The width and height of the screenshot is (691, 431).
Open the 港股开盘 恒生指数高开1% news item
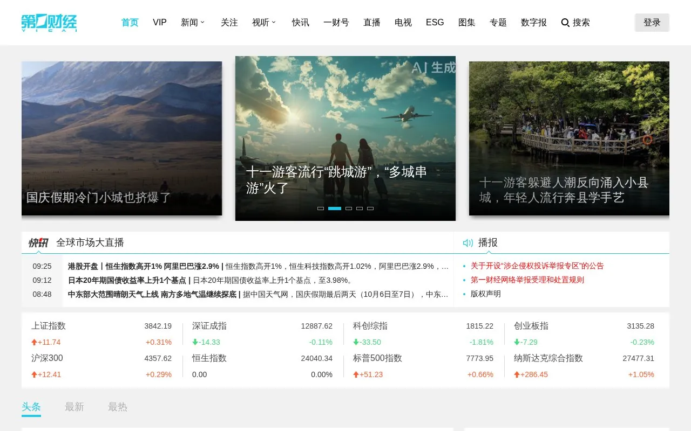coord(258,266)
